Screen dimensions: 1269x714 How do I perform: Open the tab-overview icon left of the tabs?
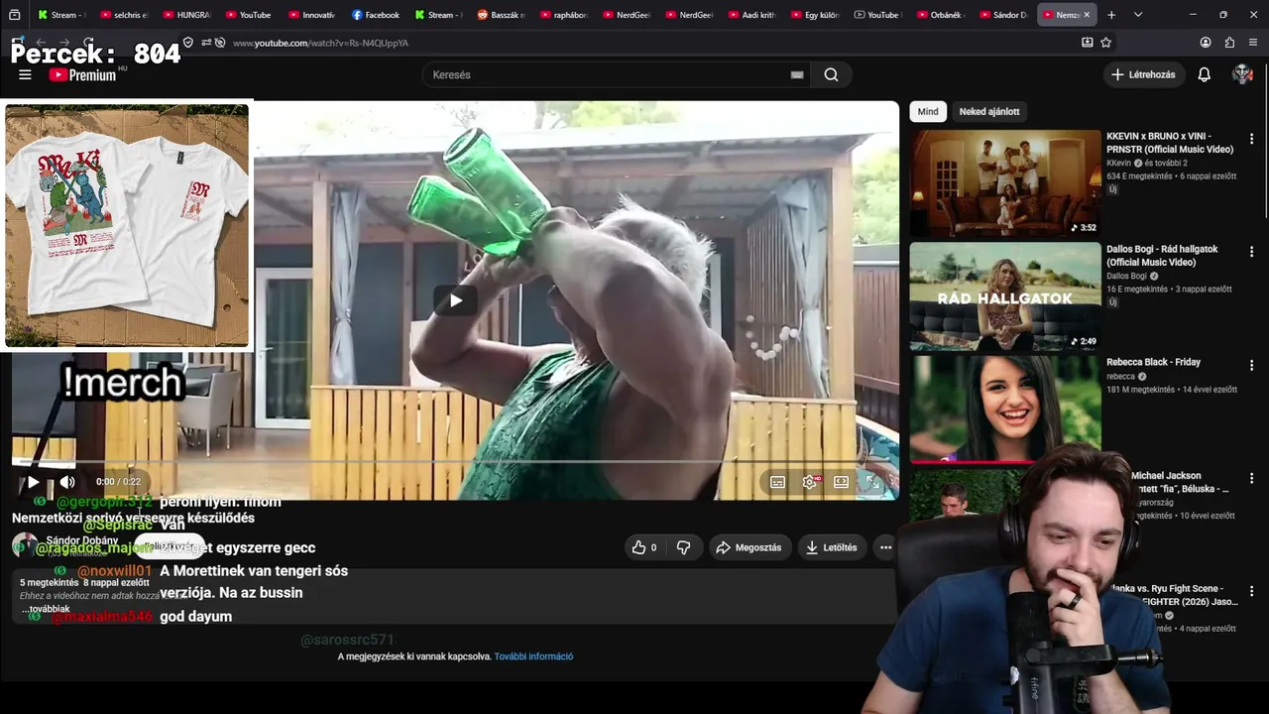click(x=15, y=15)
